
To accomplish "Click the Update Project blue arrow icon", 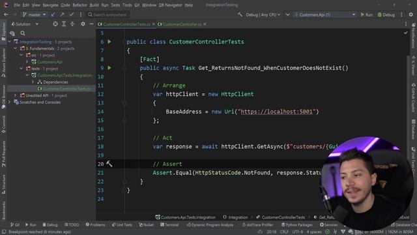I will click(x=53, y=14).
